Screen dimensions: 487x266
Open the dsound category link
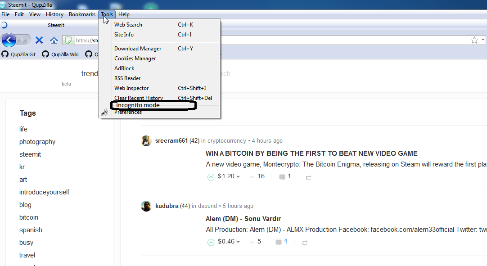207,206
